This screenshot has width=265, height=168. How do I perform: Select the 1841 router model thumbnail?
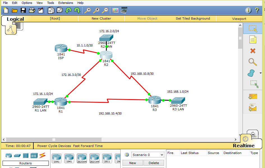(56, 158)
